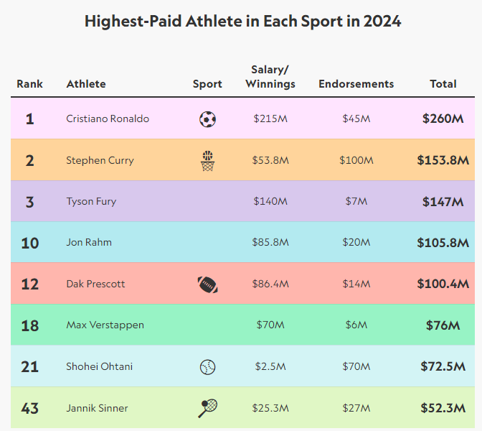Click the football icon in Dak Prescott's row
Viewport: 482px width, 431px height.
tap(207, 284)
